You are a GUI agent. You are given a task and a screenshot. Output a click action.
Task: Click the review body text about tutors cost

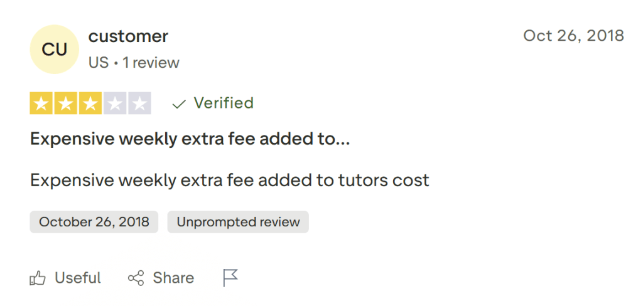coord(229,181)
